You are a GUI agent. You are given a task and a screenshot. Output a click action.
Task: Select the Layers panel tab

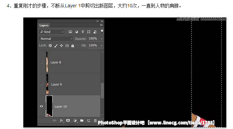coord(44,25)
